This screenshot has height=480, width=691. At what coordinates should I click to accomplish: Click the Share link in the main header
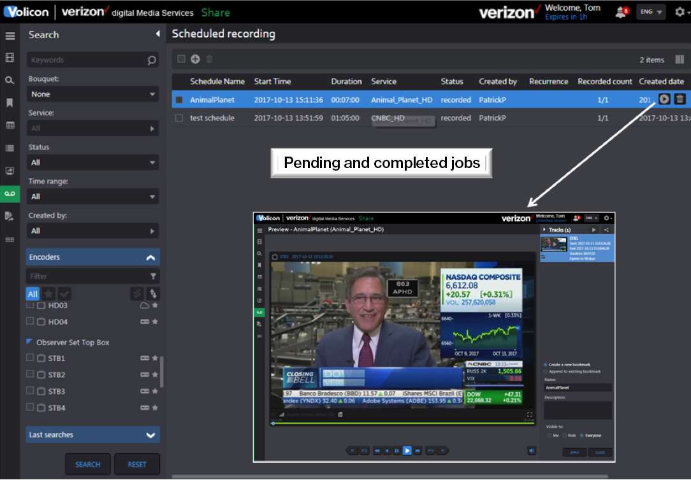click(x=215, y=13)
